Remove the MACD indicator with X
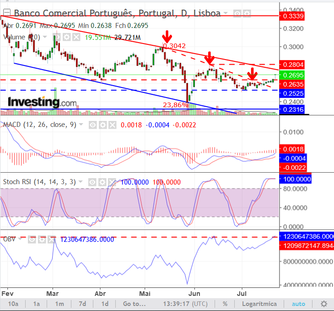This screenshot has width=334, height=311. pos(113,125)
